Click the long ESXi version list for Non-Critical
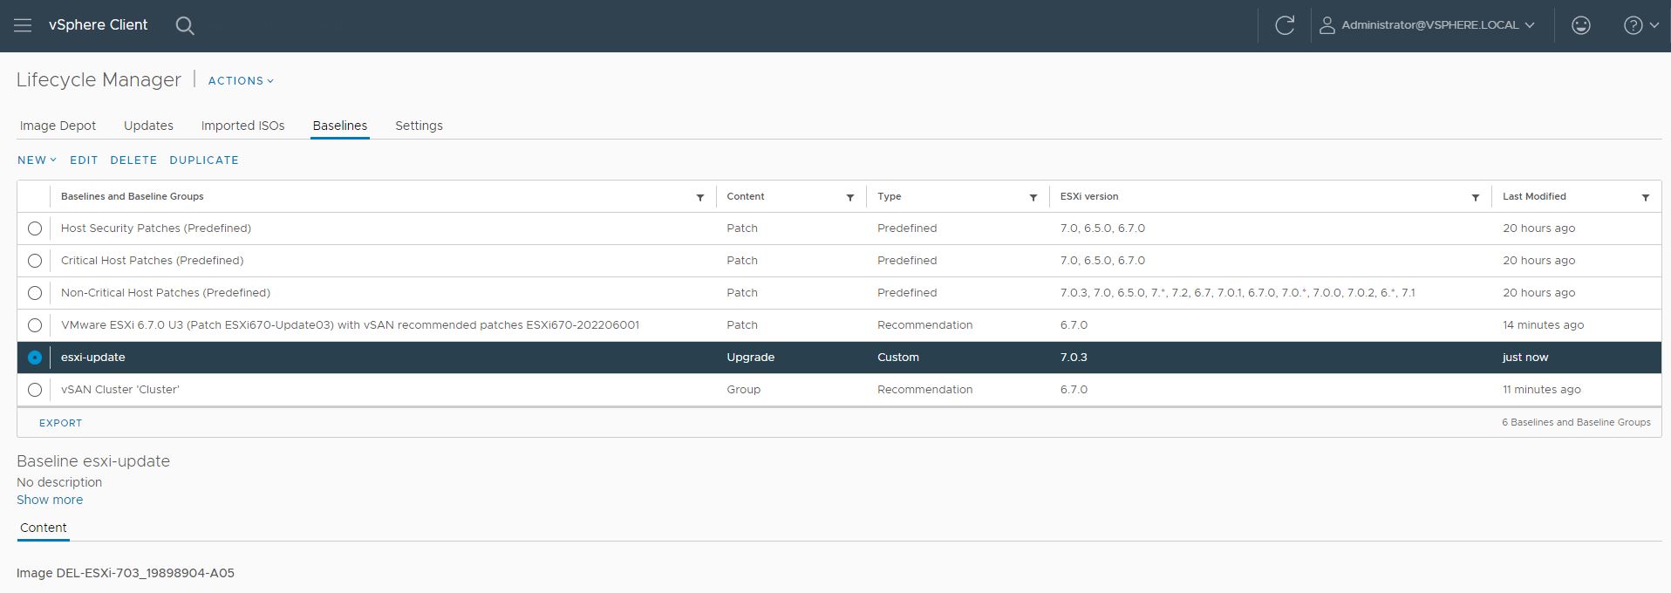The image size is (1671, 593). pos(1238,293)
